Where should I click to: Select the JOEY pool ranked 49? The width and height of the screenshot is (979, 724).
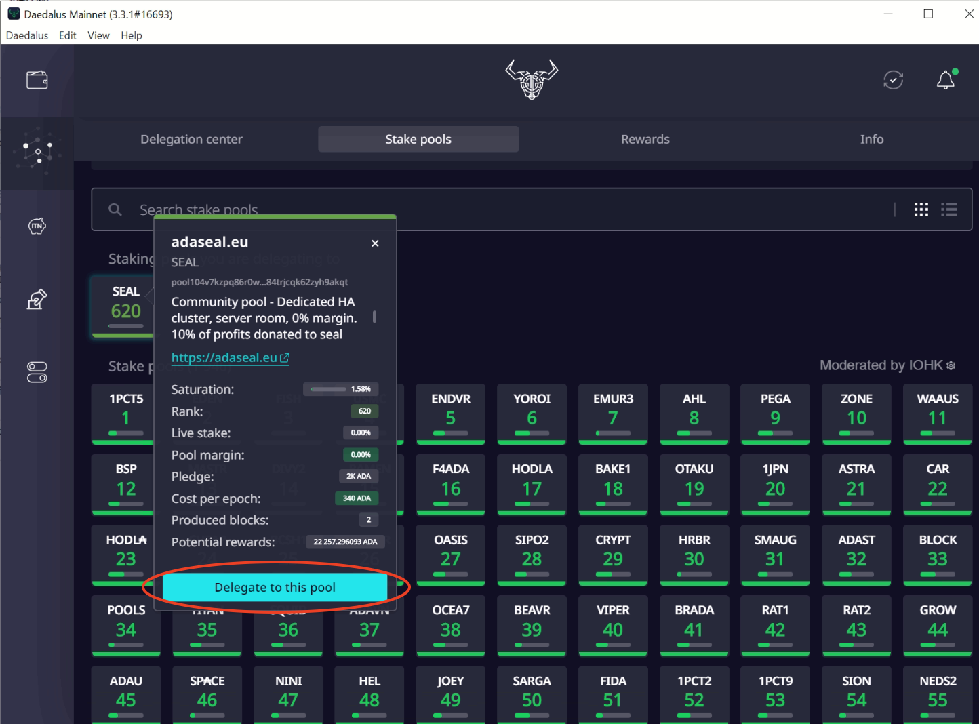coord(451,695)
